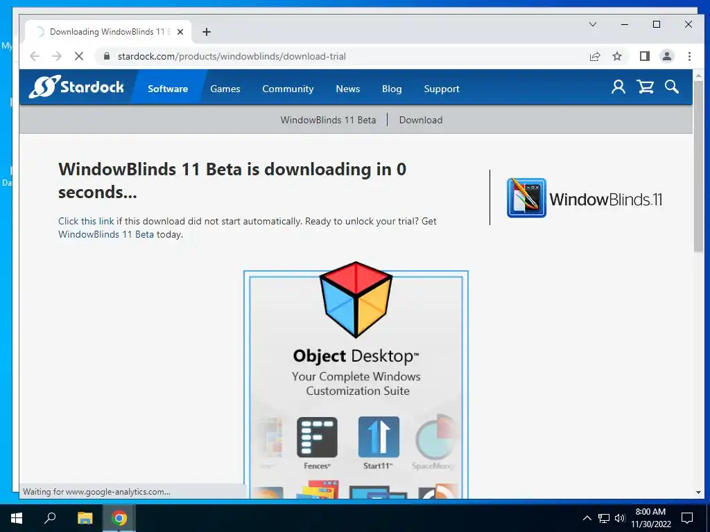This screenshot has width=710, height=532.
Task: Share this page via share icon
Action: [594, 56]
